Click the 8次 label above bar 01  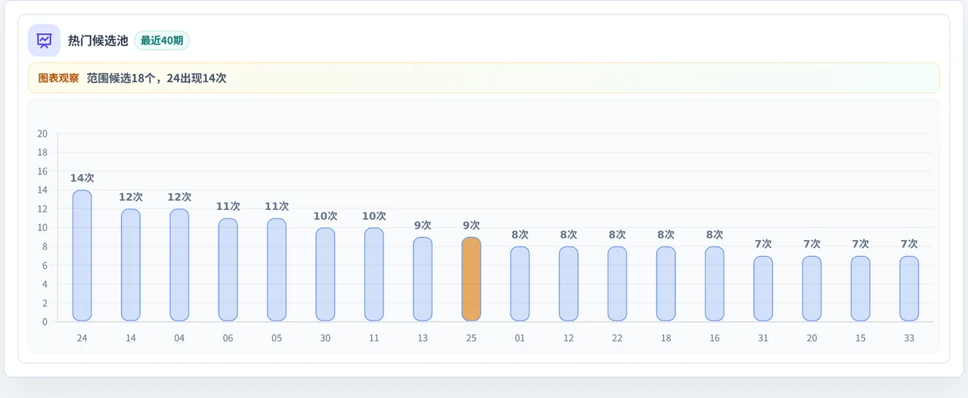520,235
